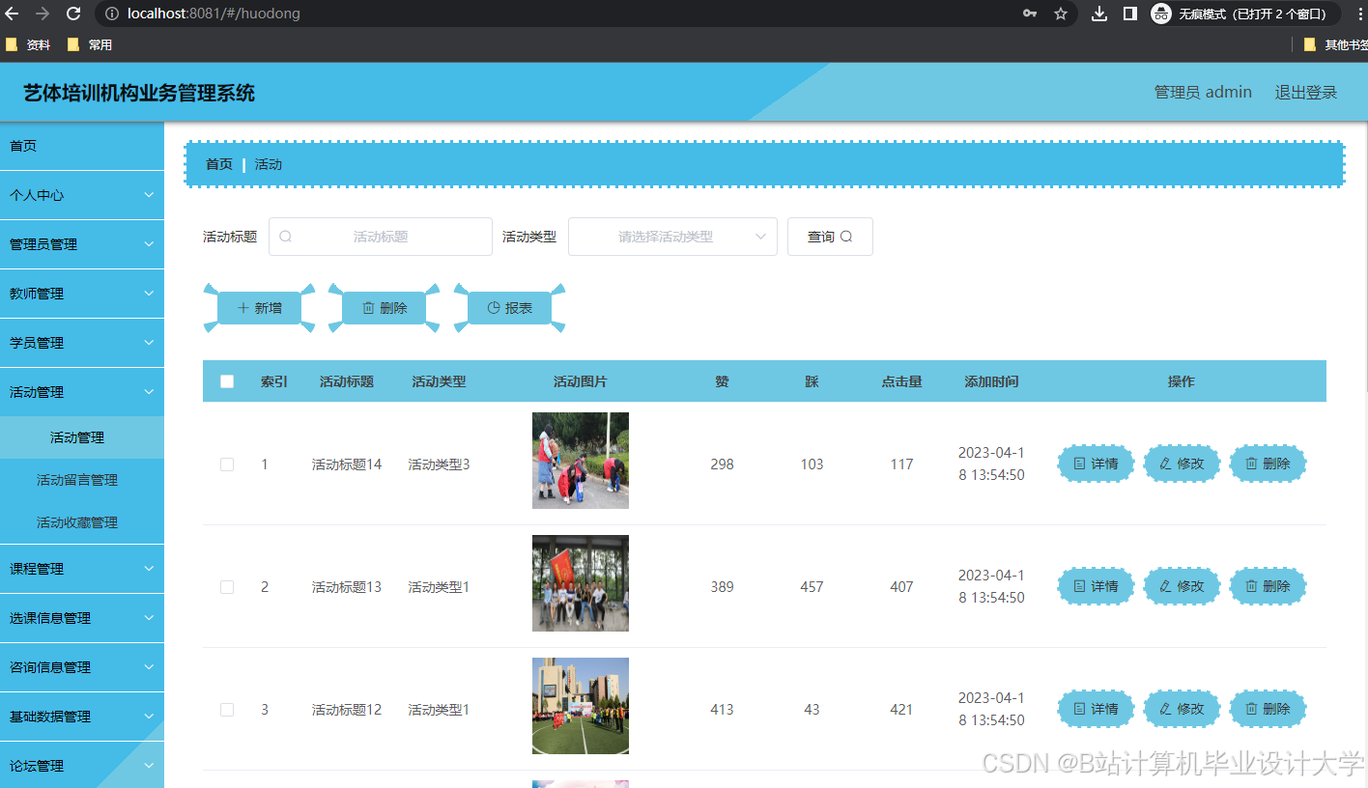1368x788 pixels.
Task: Expand the 教师管理 sidebar menu
Action: point(82,294)
